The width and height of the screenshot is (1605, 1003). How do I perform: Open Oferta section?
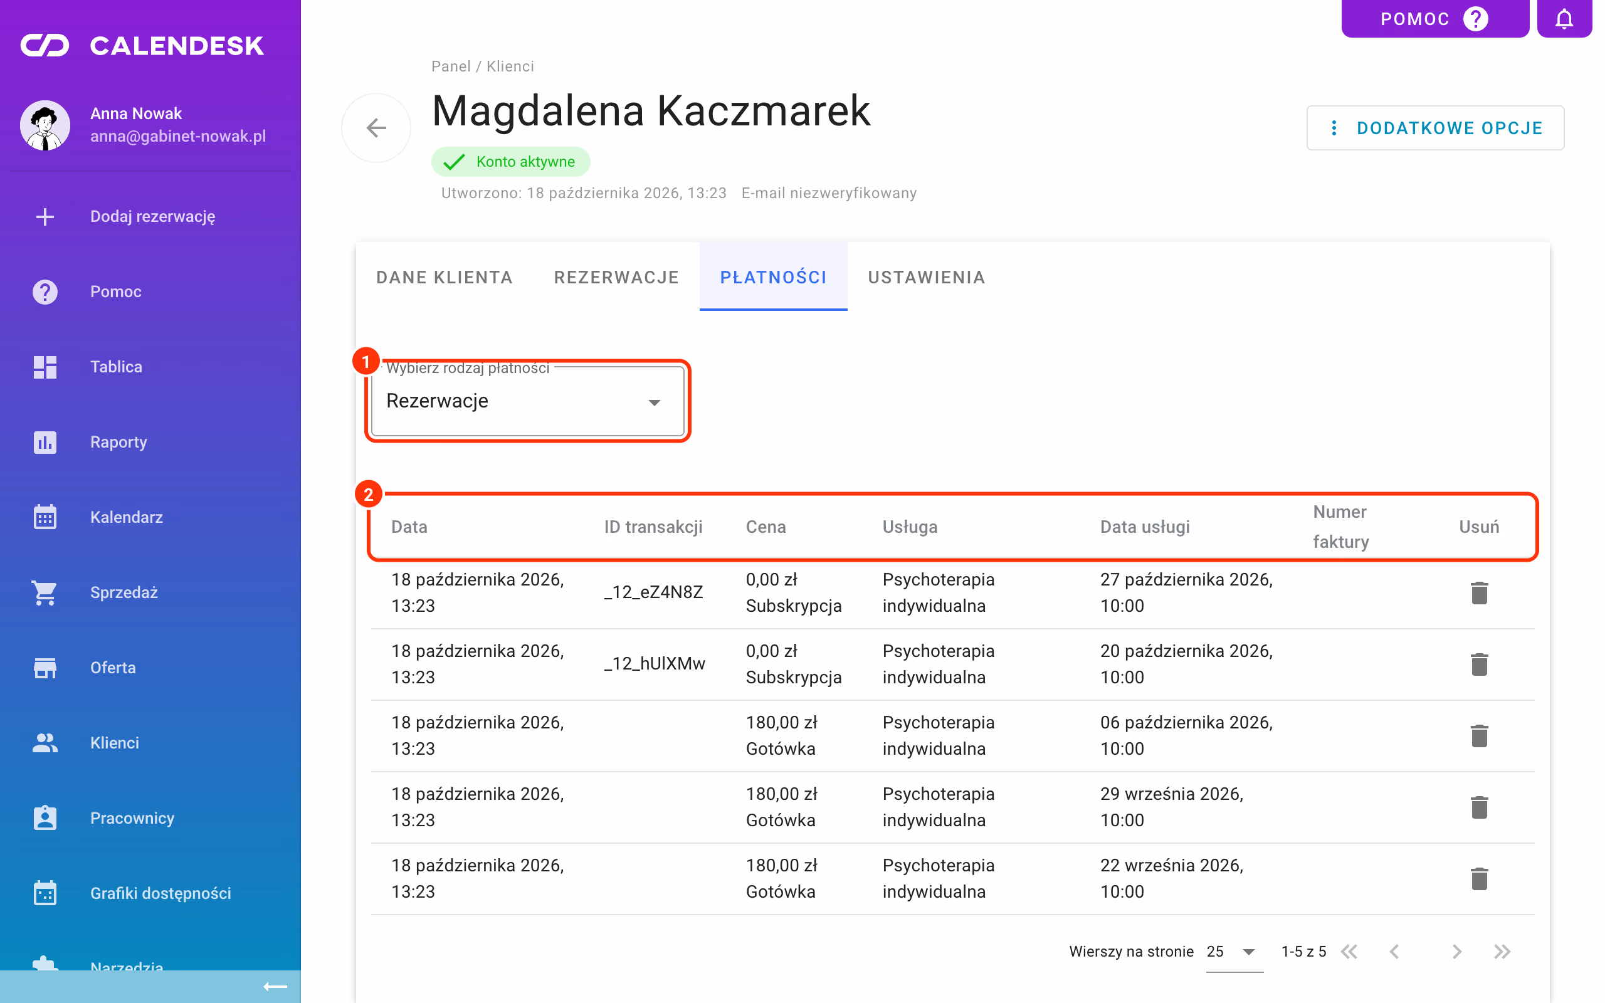(x=150, y=668)
